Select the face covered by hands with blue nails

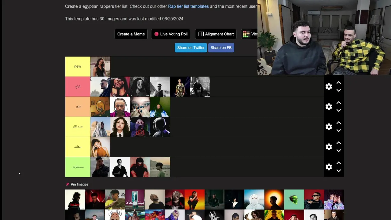140,107
